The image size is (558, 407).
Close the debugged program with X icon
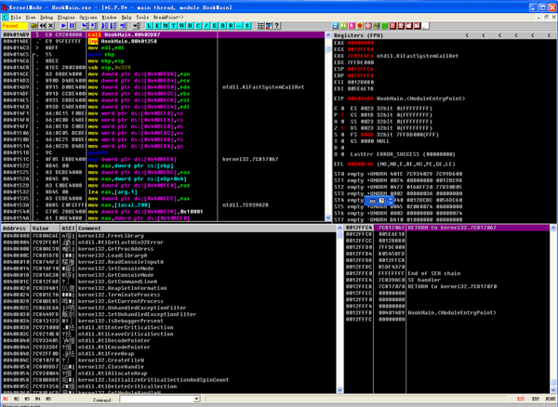coord(51,26)
